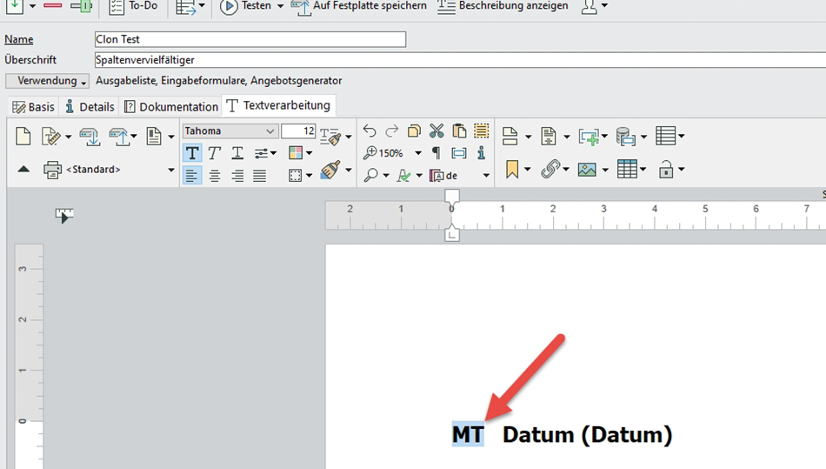Screen dimensions: 826x469
Task: Toggle italic text formatting
Action: click(x=214, y=153)
